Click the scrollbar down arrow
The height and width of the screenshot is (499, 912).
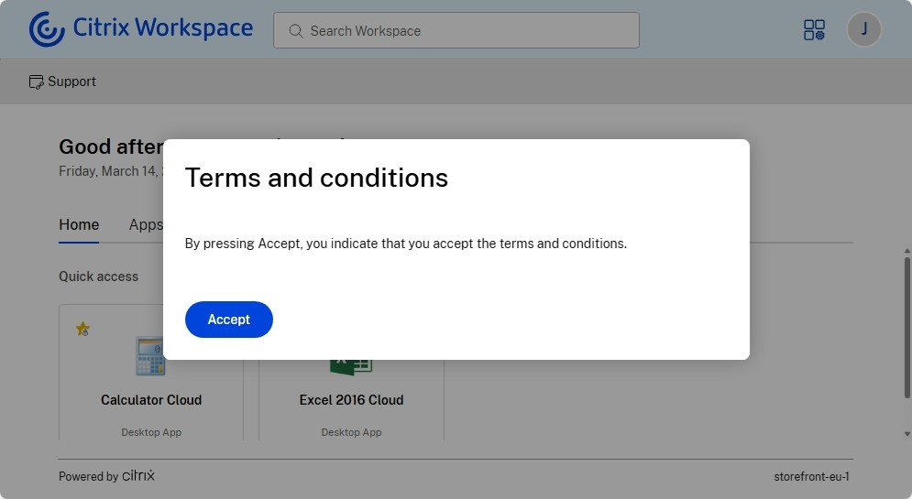pos(907,433)
